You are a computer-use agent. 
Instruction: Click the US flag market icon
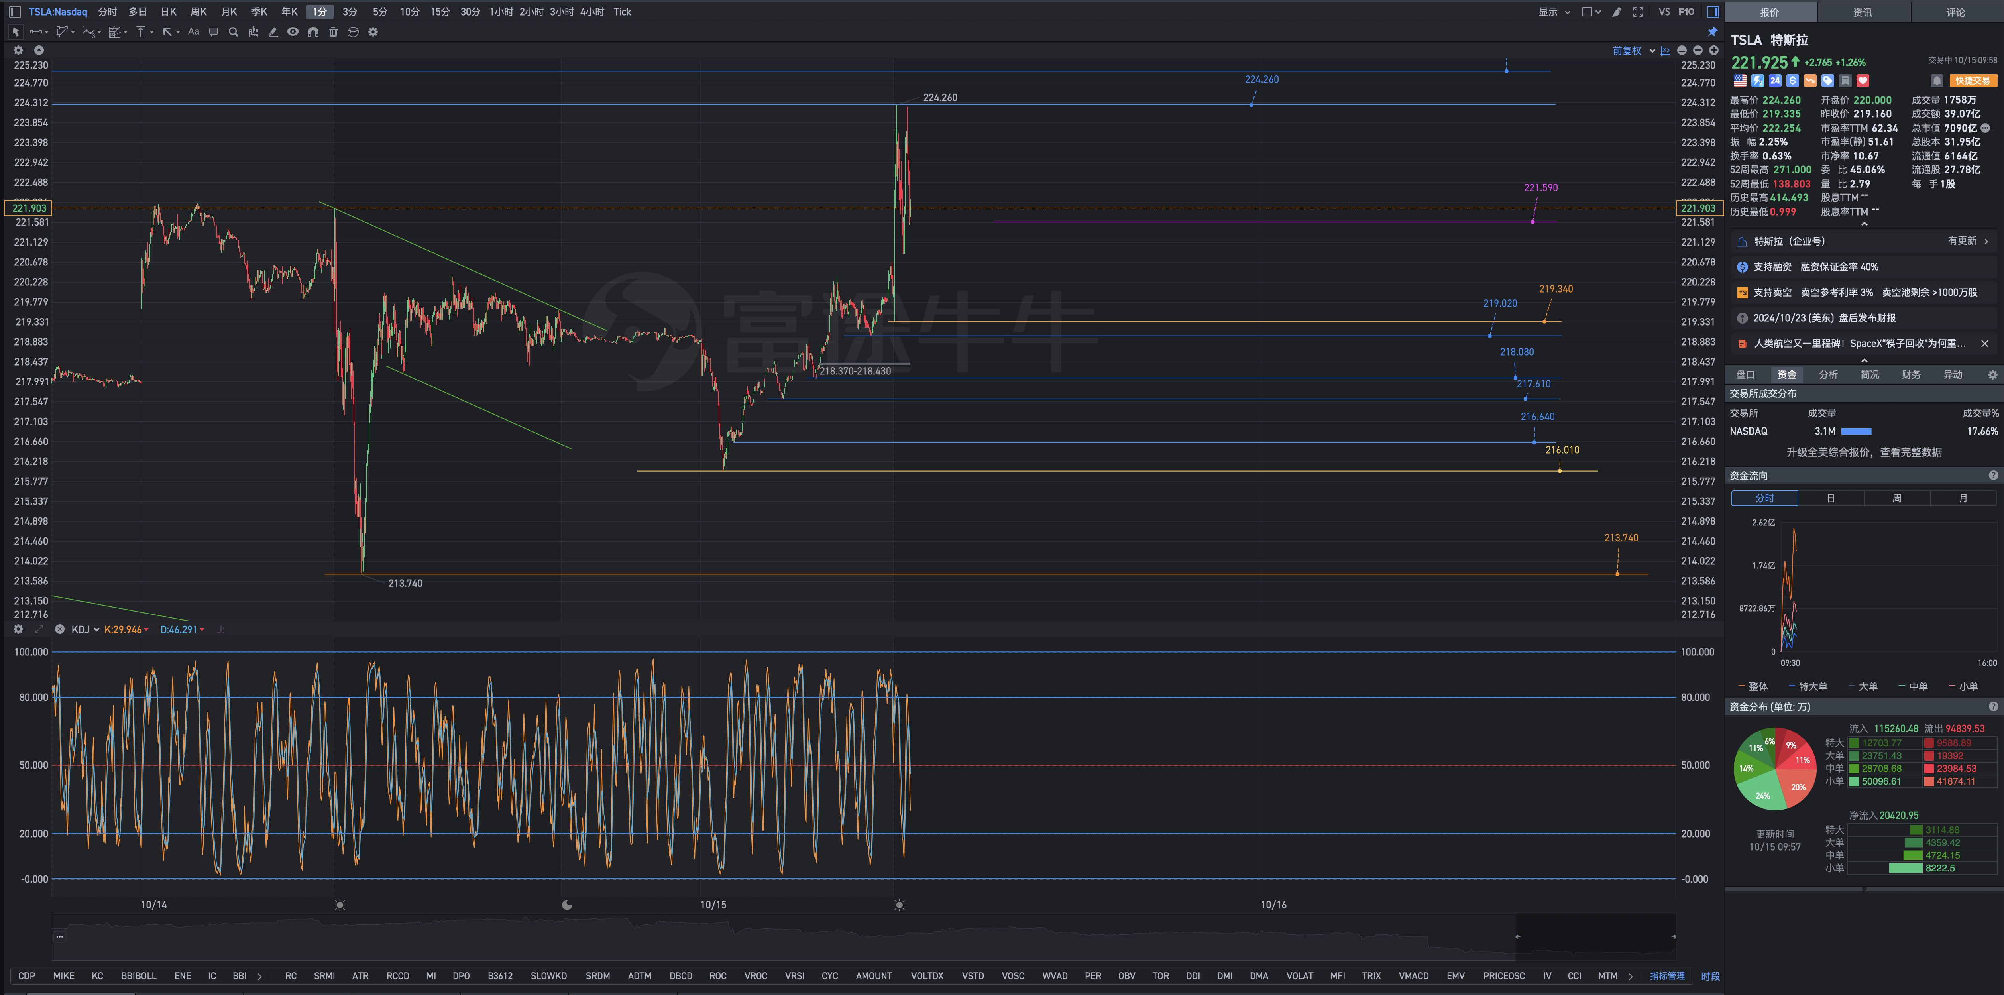(1740, 80)
